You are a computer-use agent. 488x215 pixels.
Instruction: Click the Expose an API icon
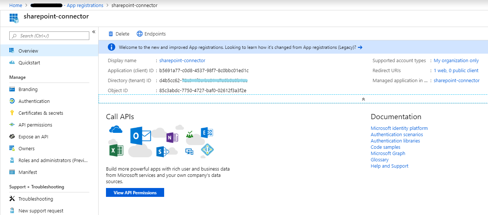click(x=12, y=137)
